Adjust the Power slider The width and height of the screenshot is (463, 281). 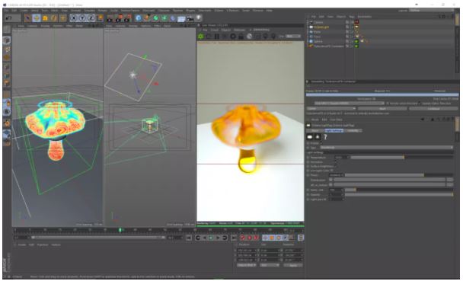click(x=398, y=175)
